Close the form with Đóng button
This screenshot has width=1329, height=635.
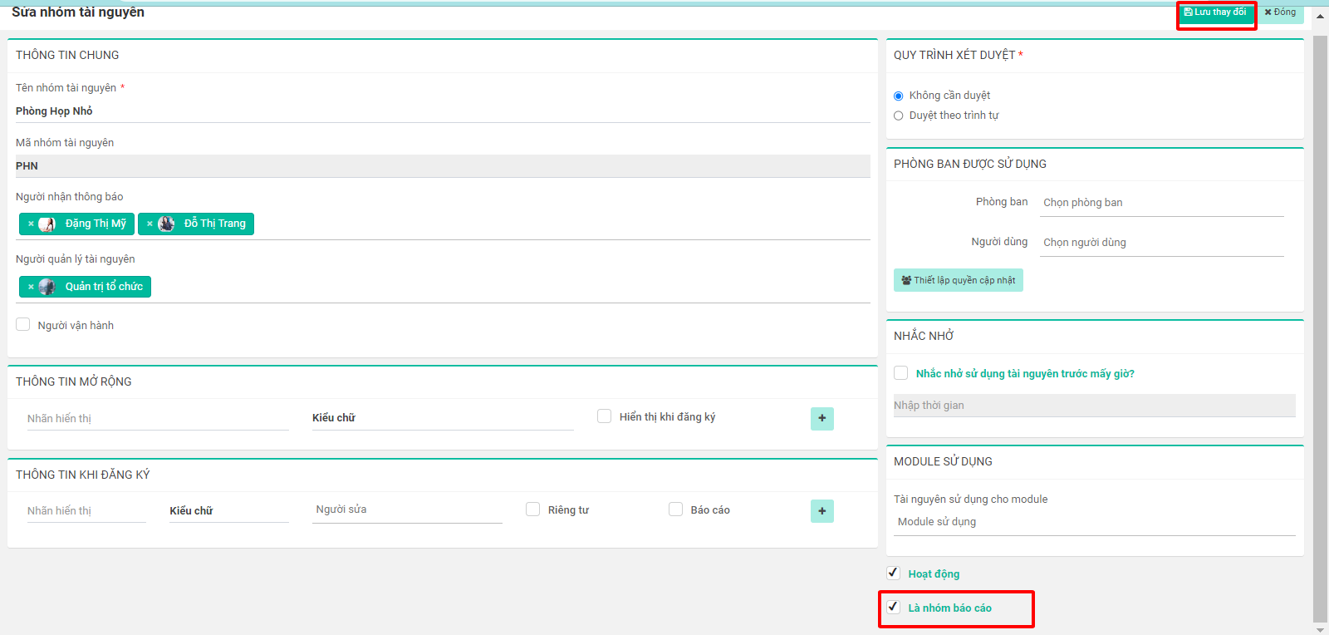pos(1280,12)
